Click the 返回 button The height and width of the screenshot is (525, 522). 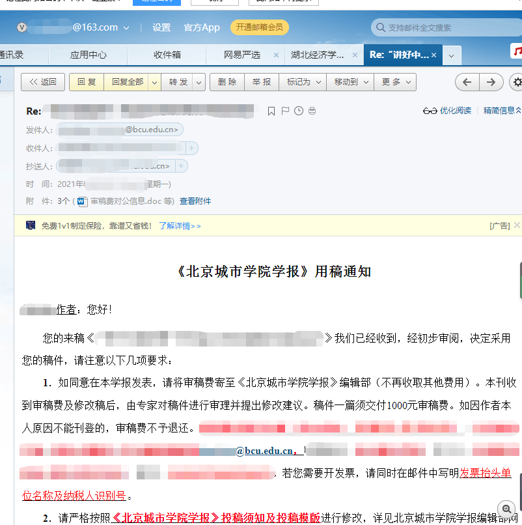(43, 82)
